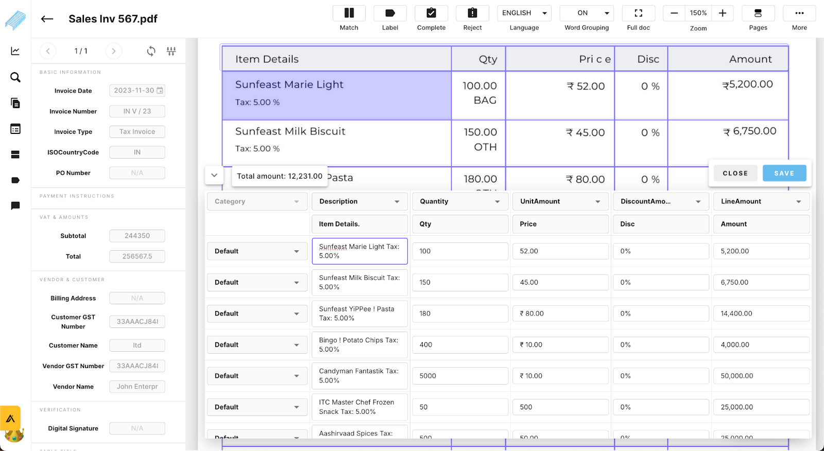Select the Label tool

[390, 13]
